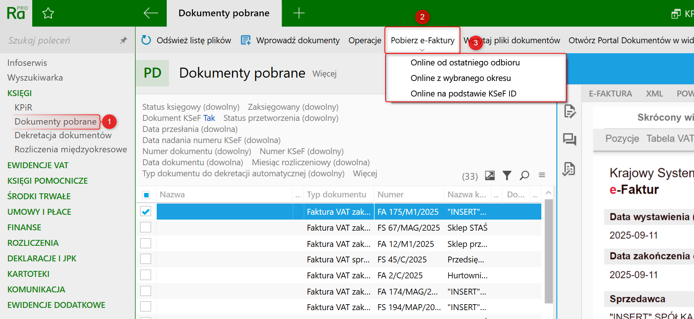Check the FA 12/M1/2025 row checkbox
The height and width of the screenshot is (319, 694).
pyautogui.click(x=146, y=244)
